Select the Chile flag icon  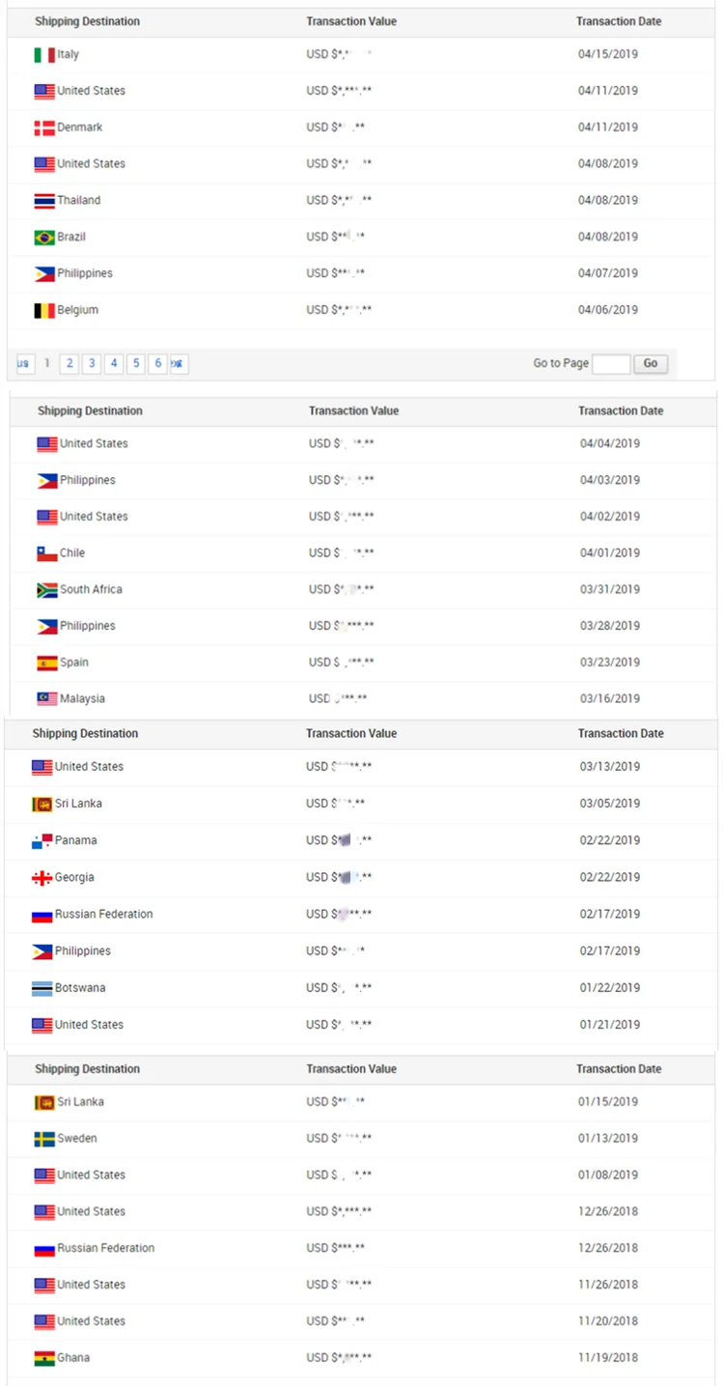(x=47, y=553)
